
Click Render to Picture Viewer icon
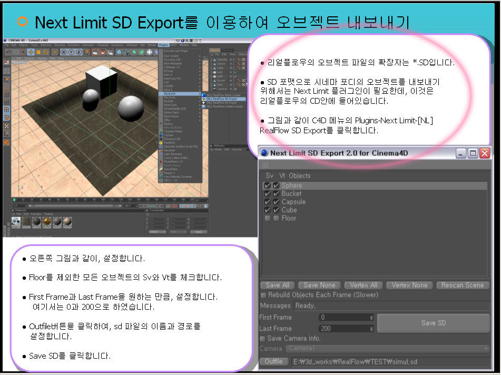coord(103,52)
